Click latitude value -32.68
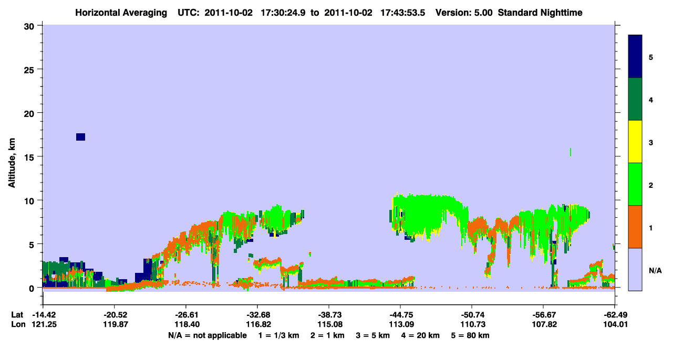Viewport: 683px width, 350px height. pyautogui.click(x=257, y=315)
